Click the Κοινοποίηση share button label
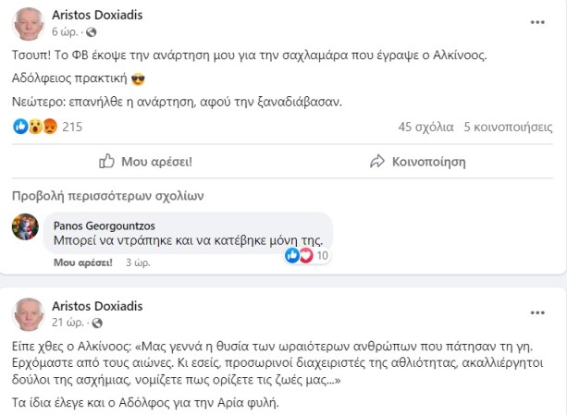 [x=428, y=161]
